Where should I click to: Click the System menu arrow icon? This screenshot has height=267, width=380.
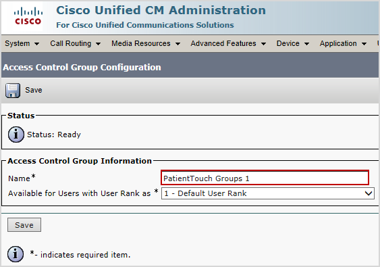[x=37, y=44]
